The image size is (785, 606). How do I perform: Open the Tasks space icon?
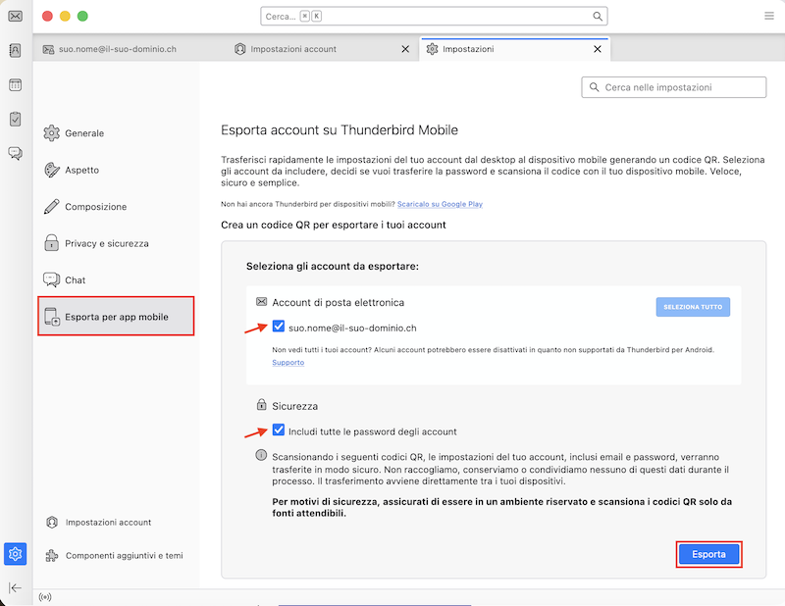click(15, 119)
